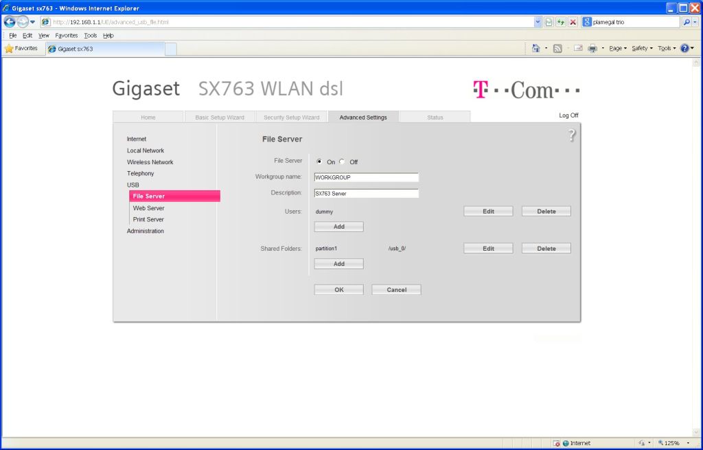Open Telephony in the sidebar
Image resolution: width=703 pixels, height=450 pixels.
[x=140, y=173]
